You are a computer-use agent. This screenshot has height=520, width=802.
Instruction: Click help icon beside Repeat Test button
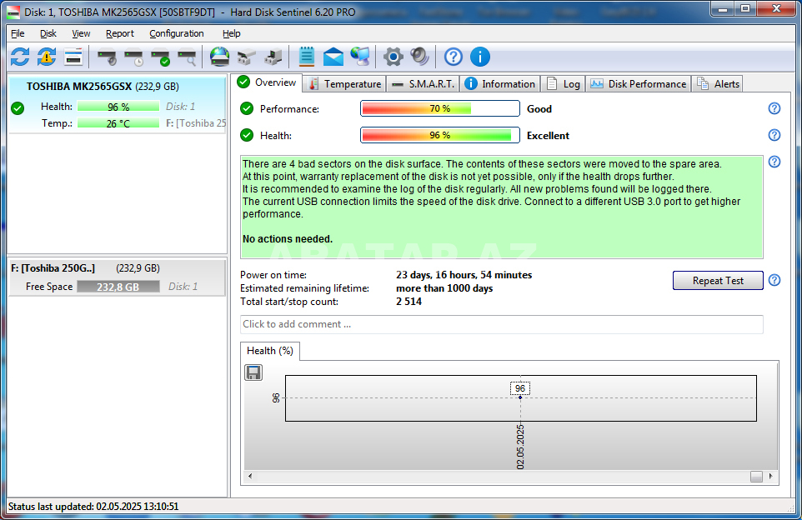[x=774, y=280]
